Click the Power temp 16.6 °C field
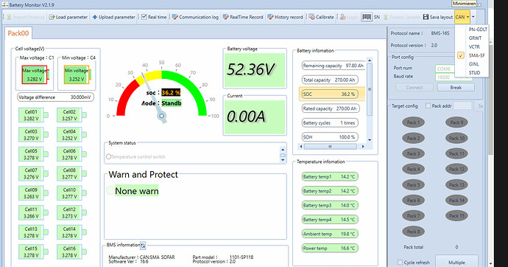This screenshot has height=267, width=508. tap(330, 248)
